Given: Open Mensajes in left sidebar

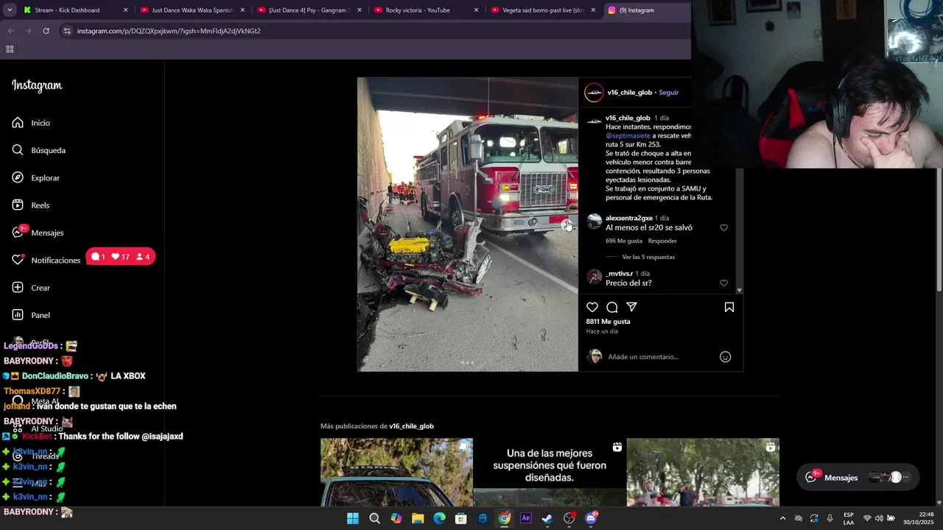Looking at the screenshot, I should [38, 233].
